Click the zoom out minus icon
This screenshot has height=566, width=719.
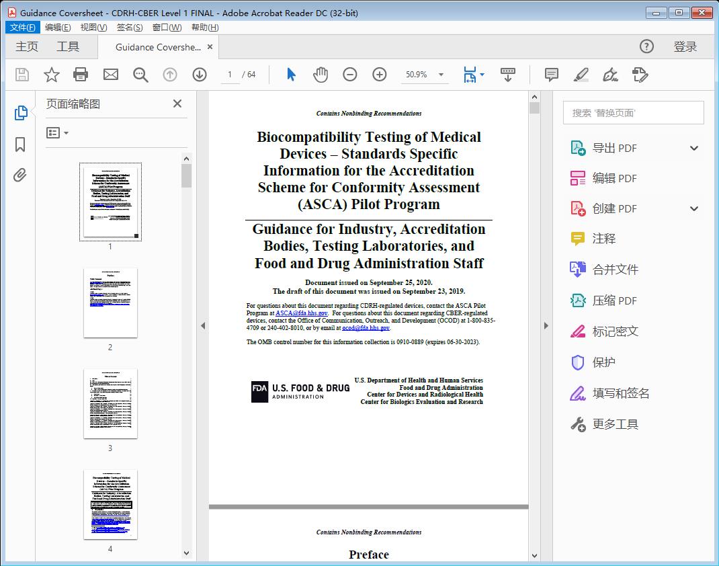(x=350, y=75)
